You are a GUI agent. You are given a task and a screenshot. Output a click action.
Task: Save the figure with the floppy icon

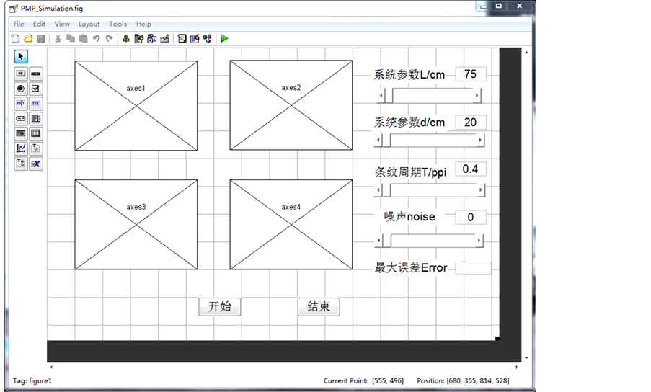pyautogui.click(x=40, y=39)
